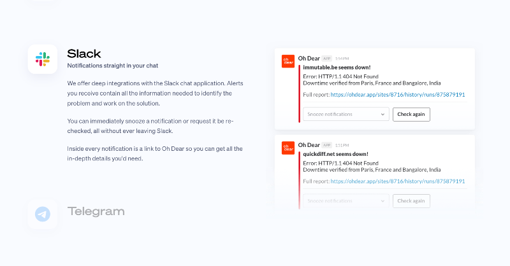Click Oh Dear avatar in immutable.be alert
The image size is (510, 266).
(288, 61)
